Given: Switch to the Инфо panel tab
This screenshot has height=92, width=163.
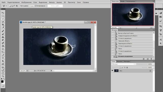Looking at the screenshot, I should click(123, 1).
